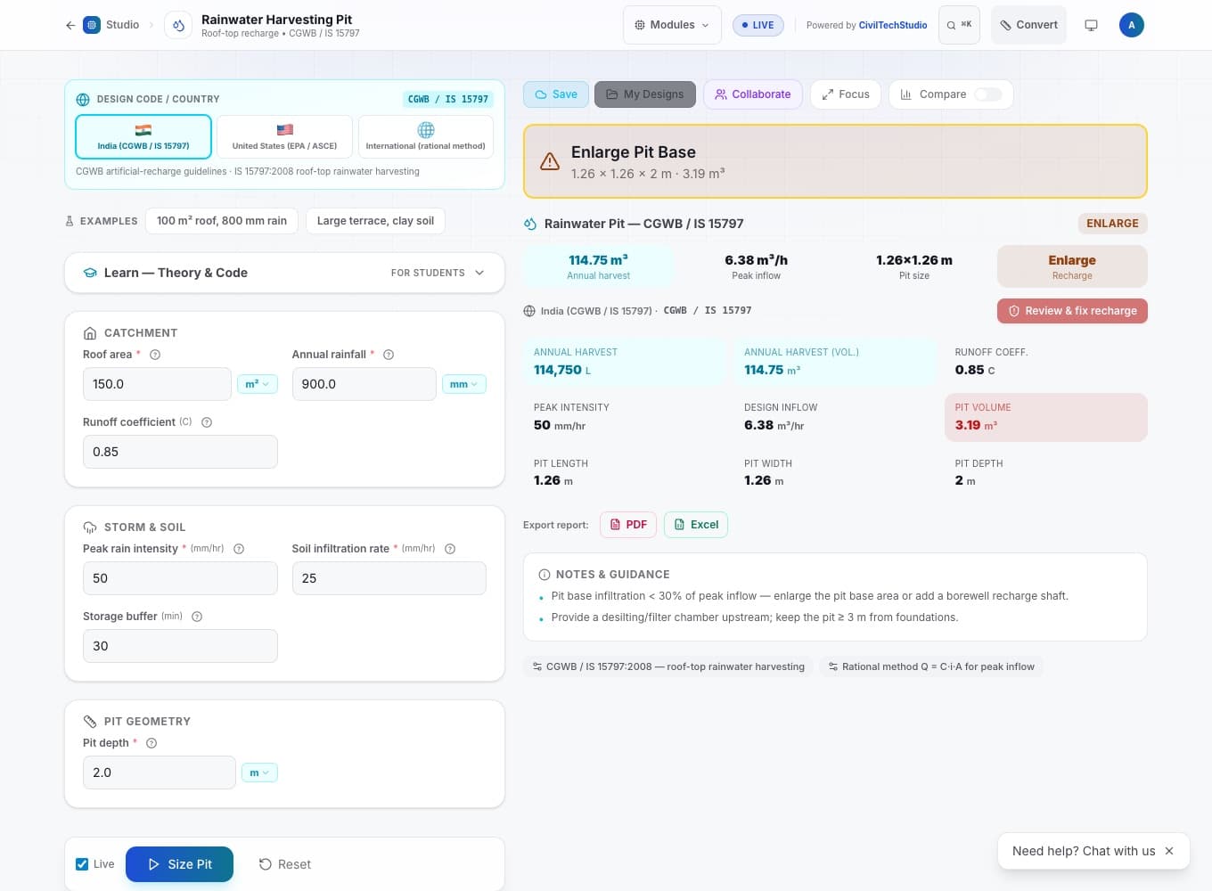1212x891 pixels.
Task: Select India (CGWB / IS 15797) code
Action: pyautogui.click(x=143, y=136)
